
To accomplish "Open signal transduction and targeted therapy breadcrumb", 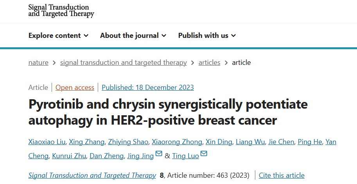I will click(124, 63).
